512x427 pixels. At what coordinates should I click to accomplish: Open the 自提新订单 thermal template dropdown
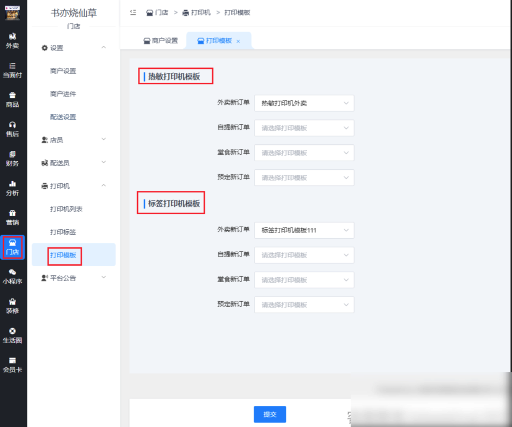coord(304,128)
